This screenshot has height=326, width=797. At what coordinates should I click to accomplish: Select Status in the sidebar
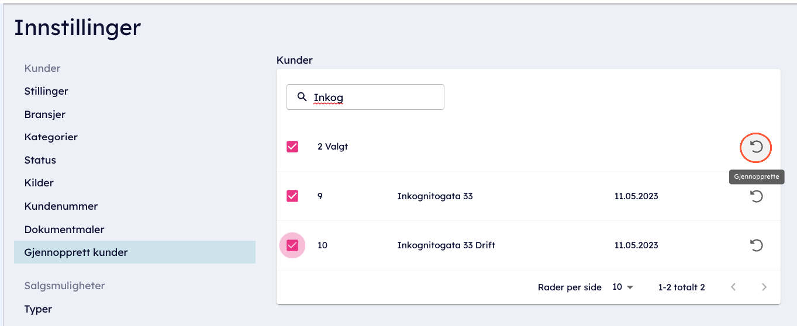click(x=40, y=160)
